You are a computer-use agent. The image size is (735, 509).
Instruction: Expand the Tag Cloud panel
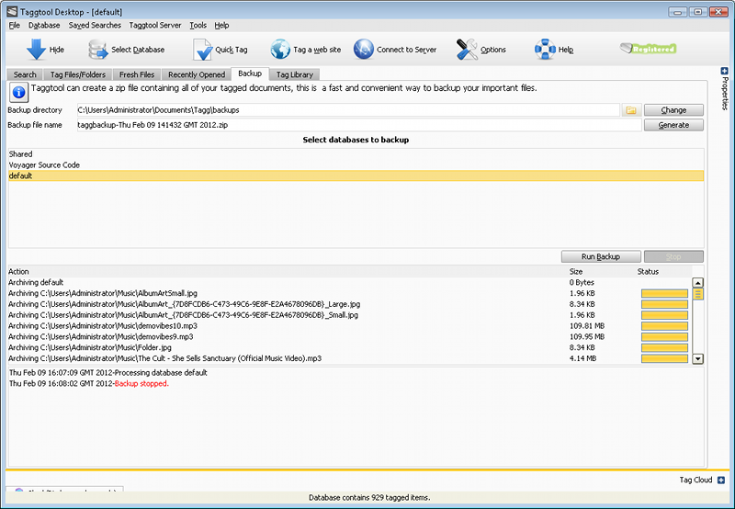pyautogui.click(x=721, y=480)
